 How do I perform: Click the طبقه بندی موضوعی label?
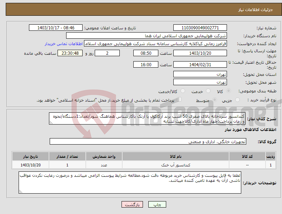click(x=257, y=91)
